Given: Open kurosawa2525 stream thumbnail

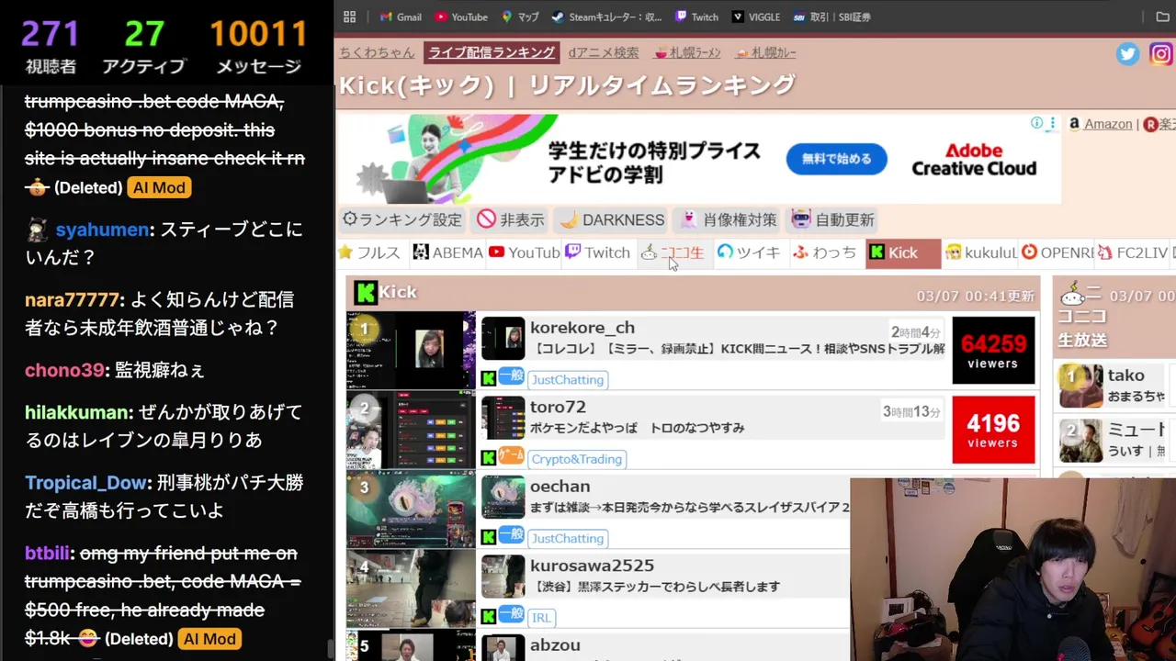Looking at the screenshot, I should pyautogui.click(x=411, y=588).
